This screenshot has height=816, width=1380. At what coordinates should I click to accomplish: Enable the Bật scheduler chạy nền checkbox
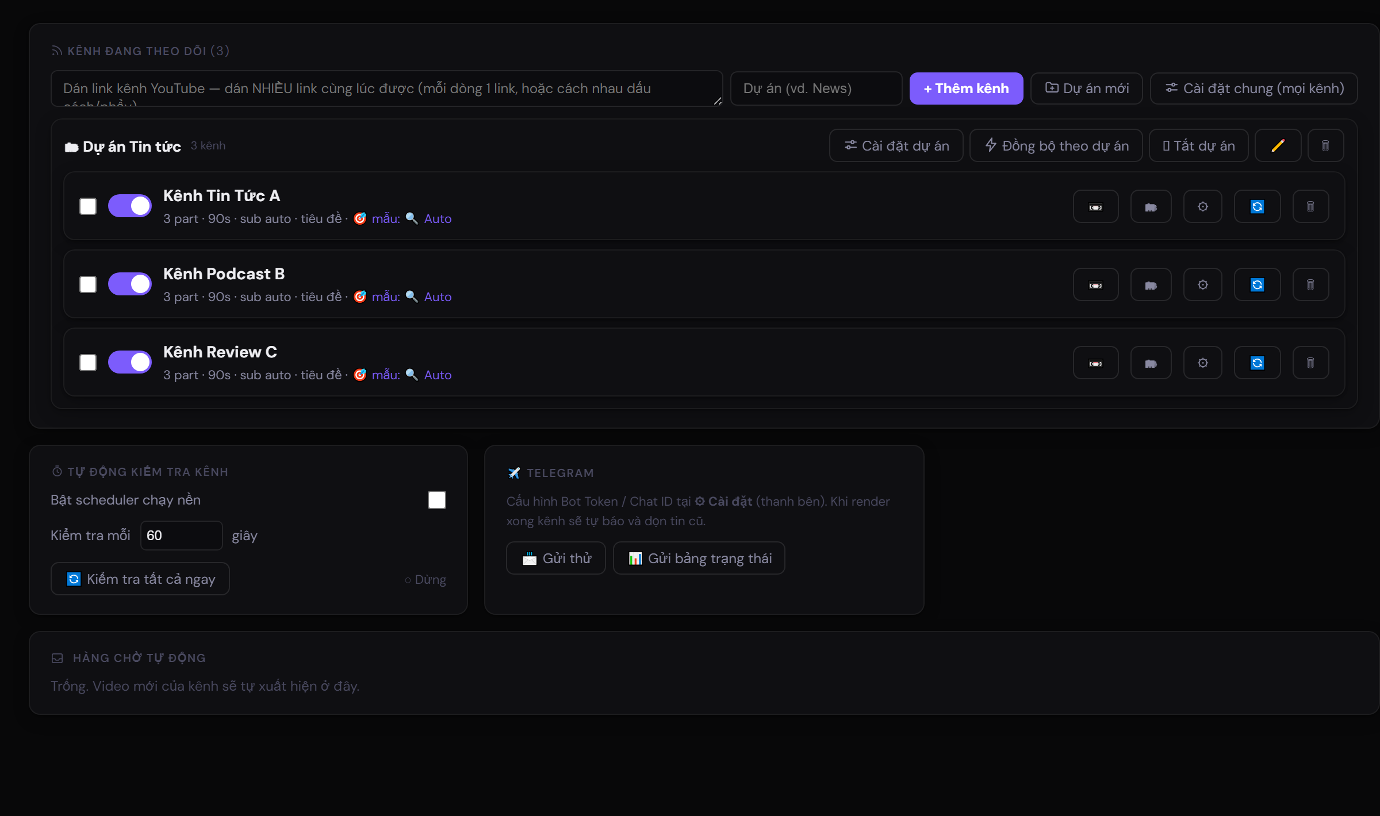click(437, 500)
